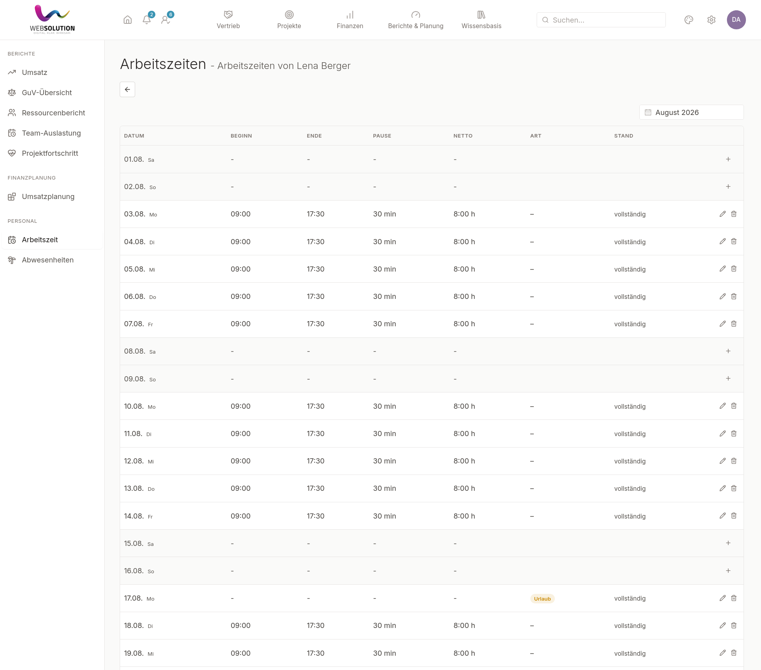Image resolution: width=761 pixels, height=670 pixels.
Task: Add a time entry for 16.08. Sunday
Action: [728, 571]
